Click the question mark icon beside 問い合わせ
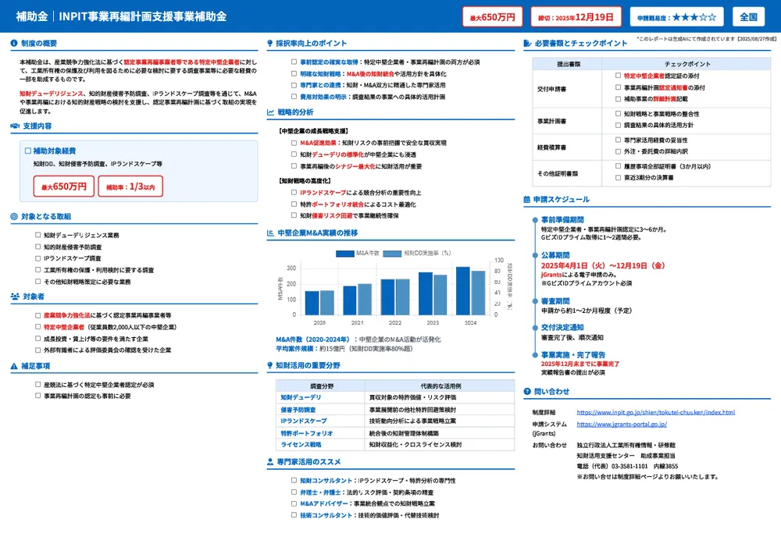The image size is (781, 551). pyautogui.click(x=527, y=392)
